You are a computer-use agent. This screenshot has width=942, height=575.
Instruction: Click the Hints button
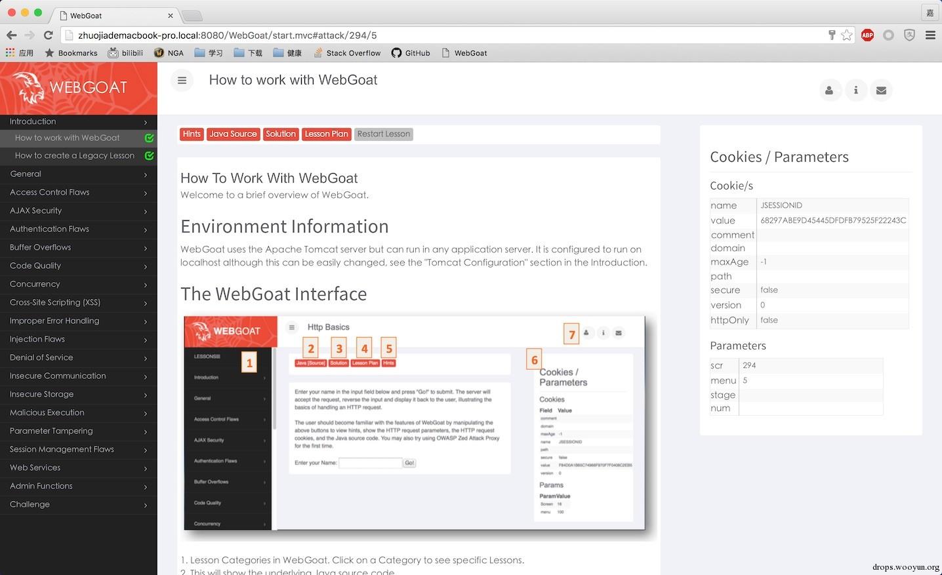click(192, 134)
